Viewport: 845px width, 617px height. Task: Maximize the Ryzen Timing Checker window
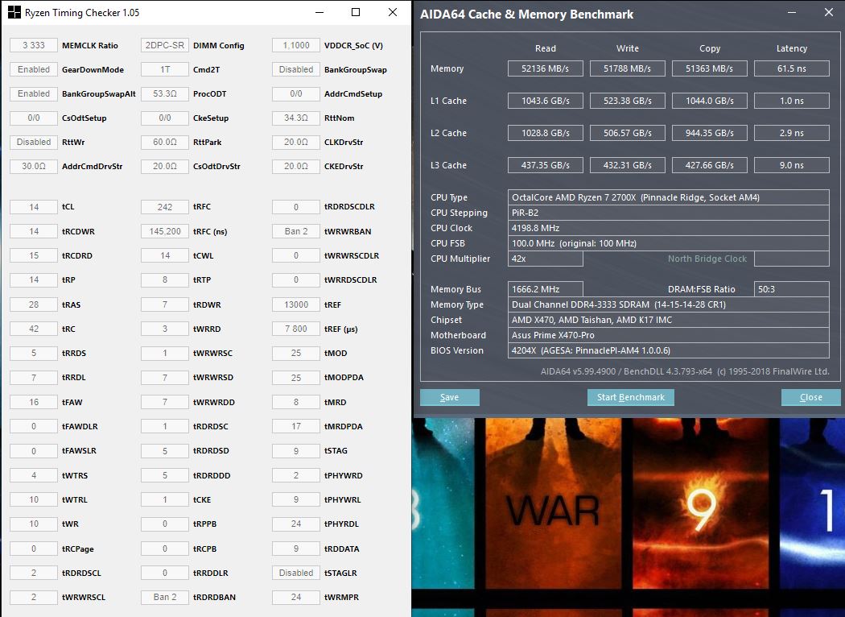[x=356, y=12]
